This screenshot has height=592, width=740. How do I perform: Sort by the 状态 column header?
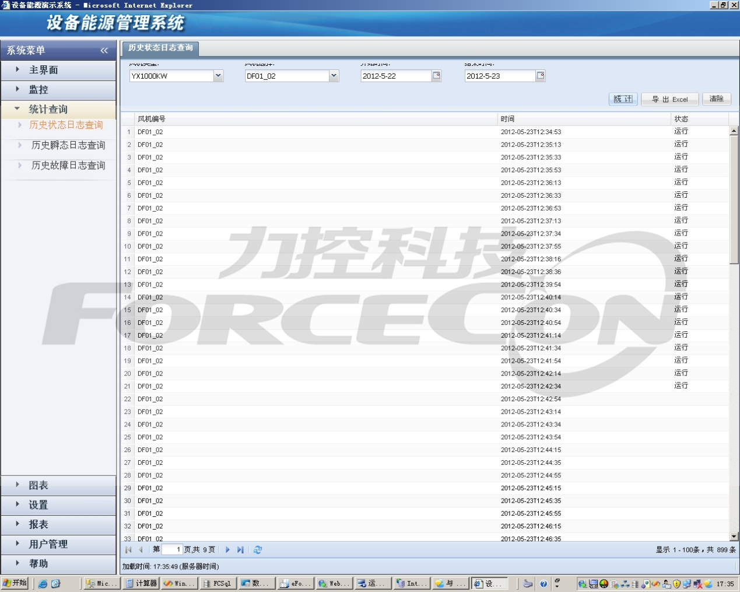700,119
